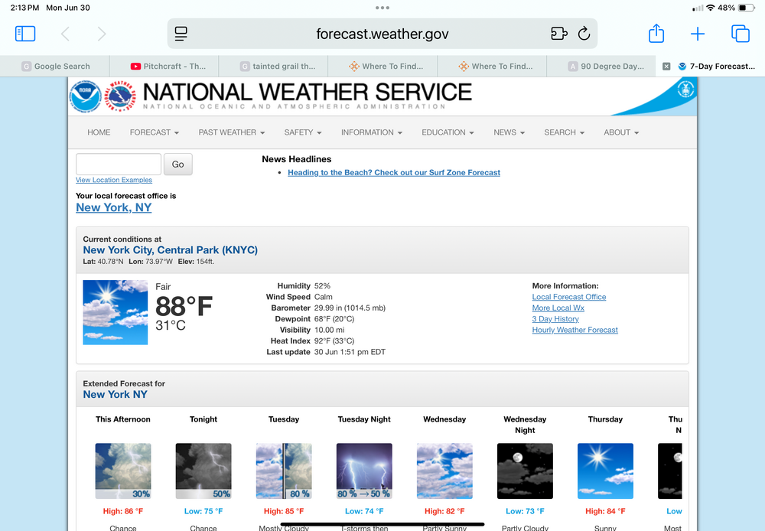Open the More Local Wx link
Image resolution: width=765 pixels, height=531 pixels.
tap(558, 308)
